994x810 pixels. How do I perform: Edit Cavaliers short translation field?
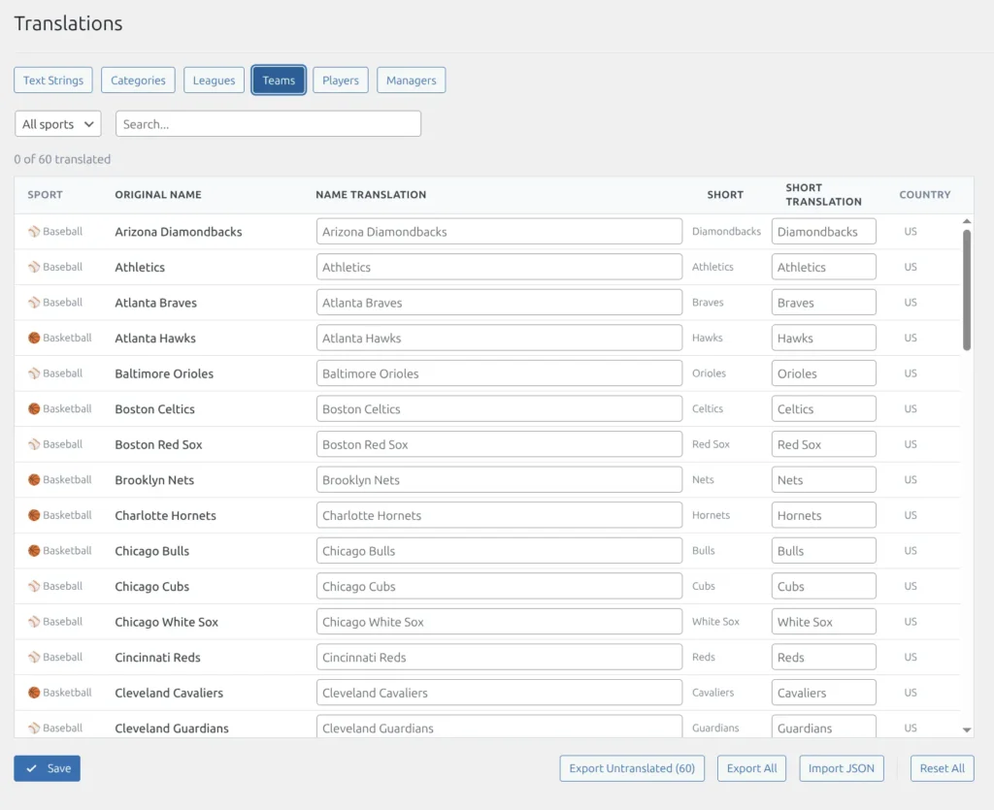824,693
